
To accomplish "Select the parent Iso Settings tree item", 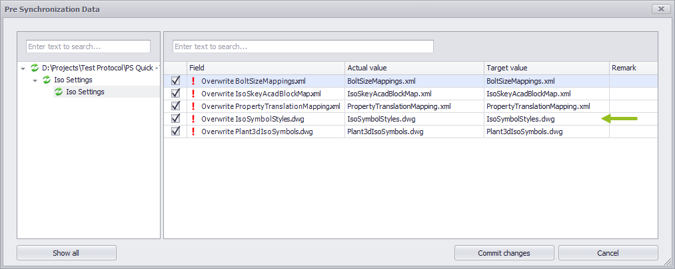I will (73, 80).
